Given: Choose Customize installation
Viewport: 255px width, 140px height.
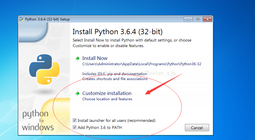Looking at the screenshot, I should [x=141, y=96].
